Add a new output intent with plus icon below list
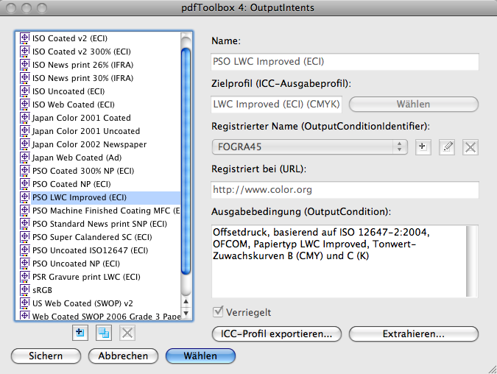Image resolution: width=497 pixels, height=374 pixels. click(80, 333)
